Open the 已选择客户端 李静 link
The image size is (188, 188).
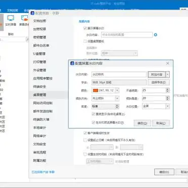click(x=43, y=172)
